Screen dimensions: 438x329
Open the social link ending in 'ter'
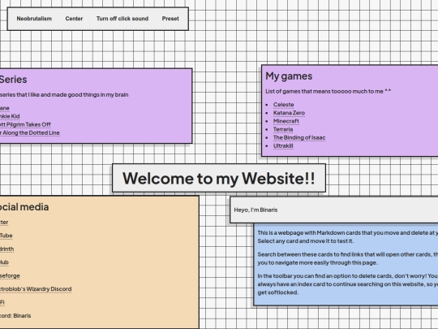point(4,222)
